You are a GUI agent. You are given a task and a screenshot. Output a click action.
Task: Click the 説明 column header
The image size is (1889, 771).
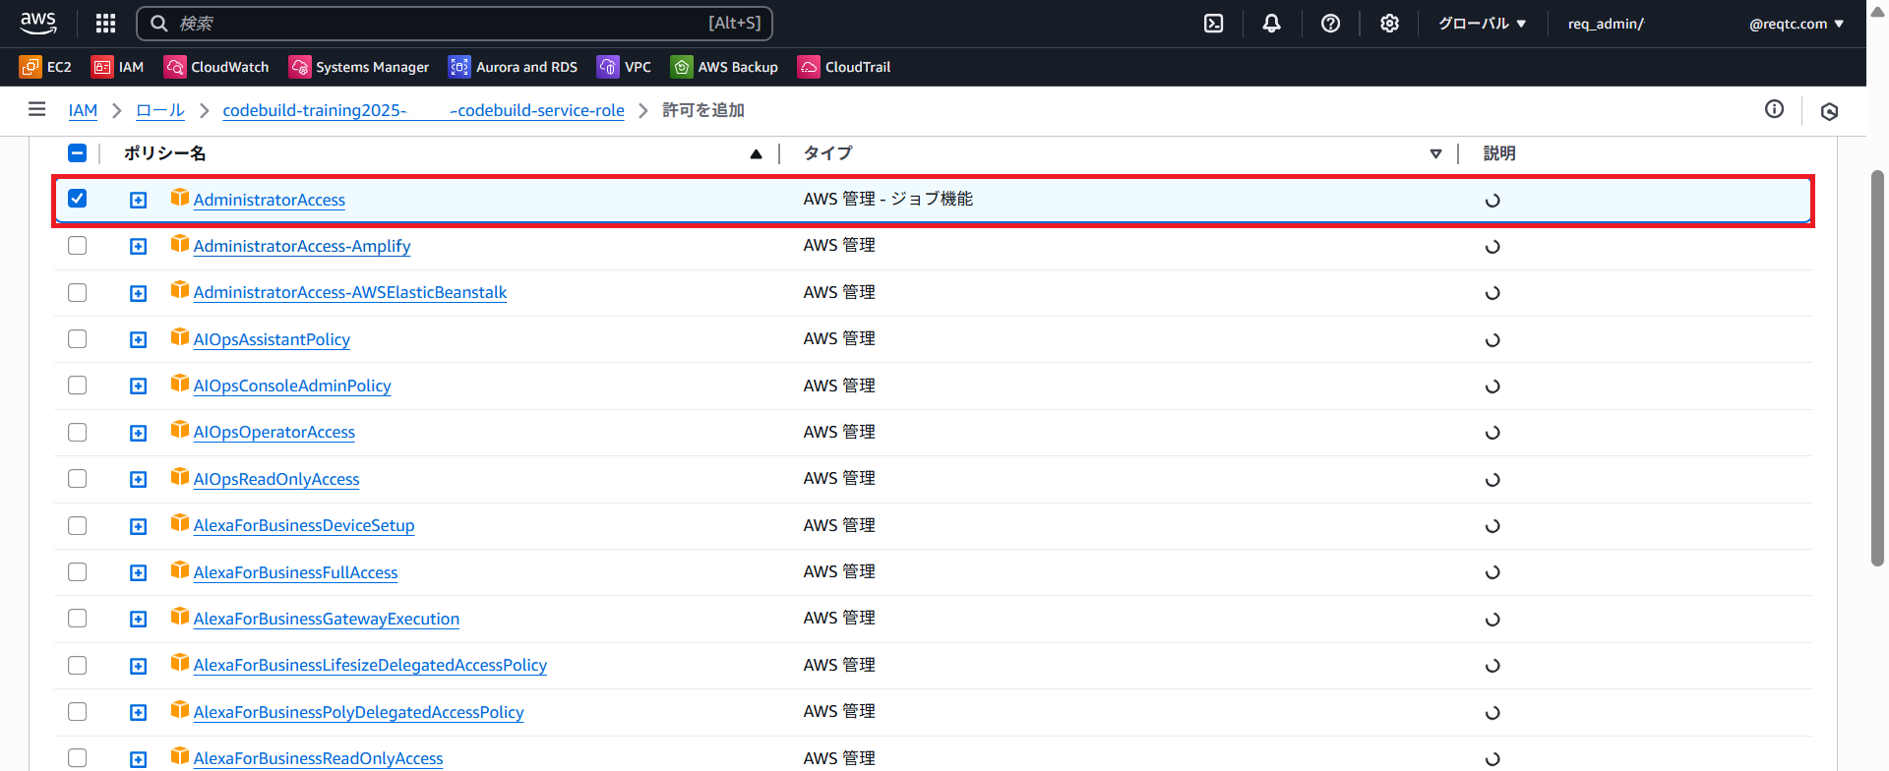tap(1499, 153)
